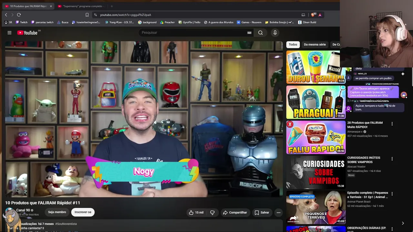Click the search magnifier button
The height and width of the screenshot is (232, 413).
pos(260,33)
